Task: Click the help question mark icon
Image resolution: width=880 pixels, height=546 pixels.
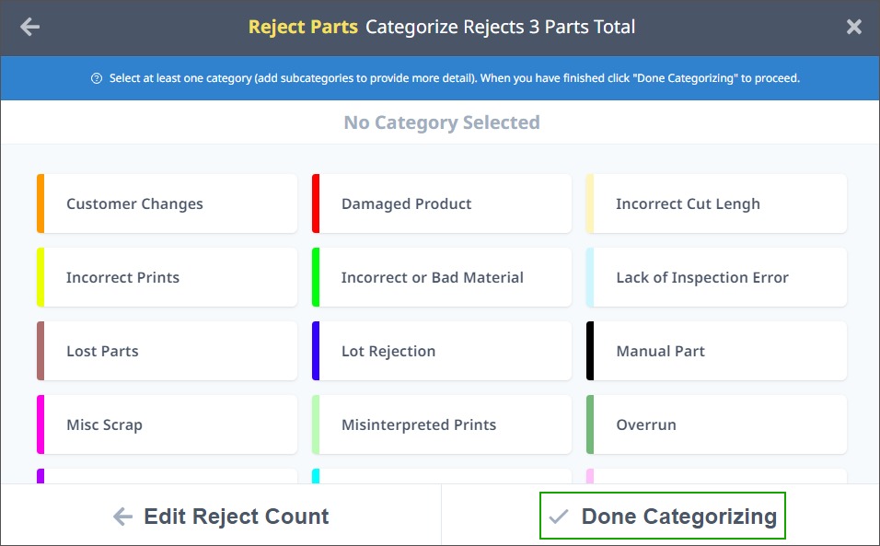Action: pyautogui.click(x=97, y=78)
